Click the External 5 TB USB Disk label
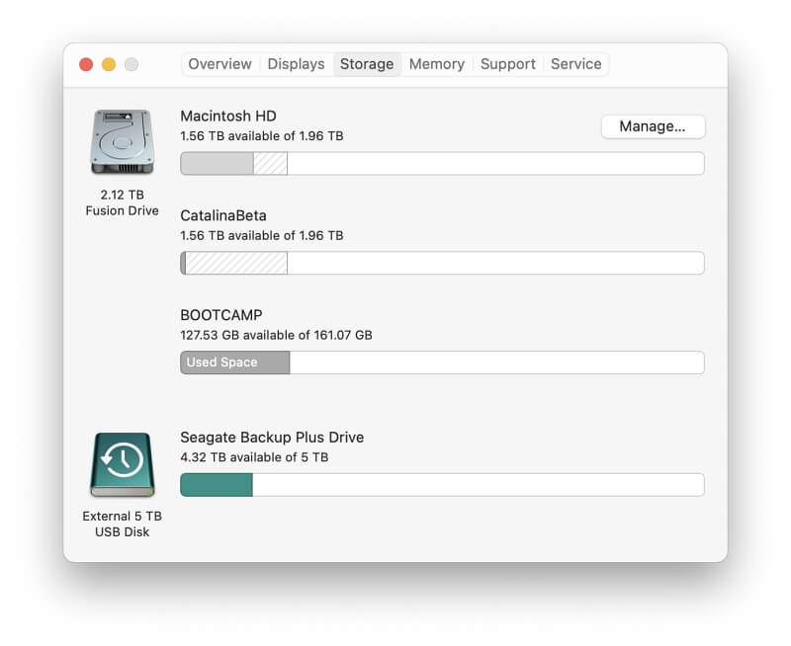This screenshot has height=646, width=791. (x=122, y=524)
